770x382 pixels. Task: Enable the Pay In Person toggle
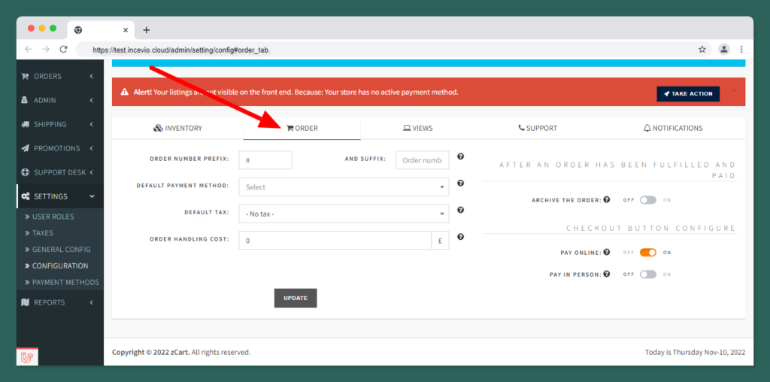coord(647,274)
